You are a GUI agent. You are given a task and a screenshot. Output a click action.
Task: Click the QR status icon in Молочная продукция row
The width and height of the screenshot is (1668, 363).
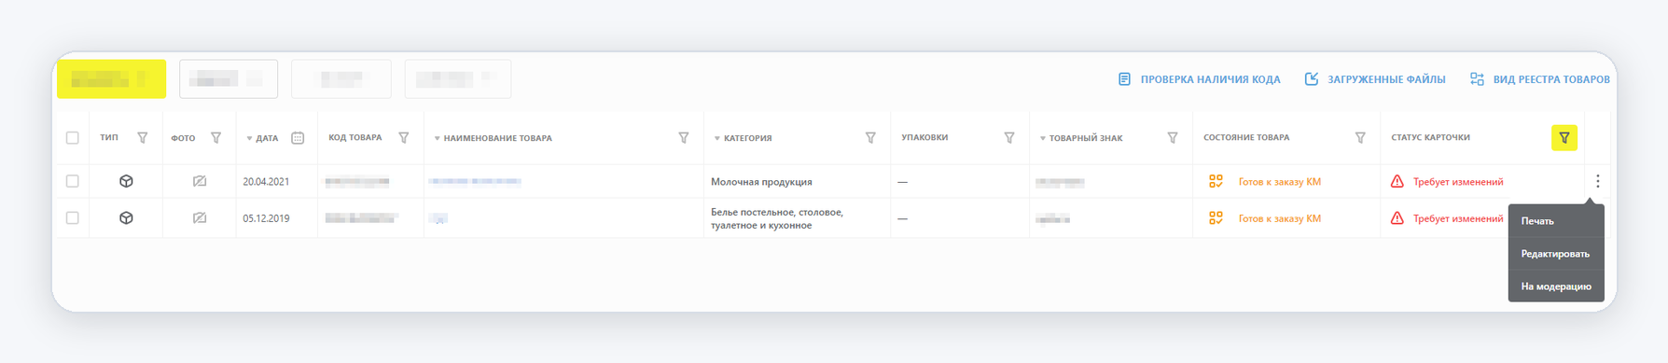[x=1216, y=181]
